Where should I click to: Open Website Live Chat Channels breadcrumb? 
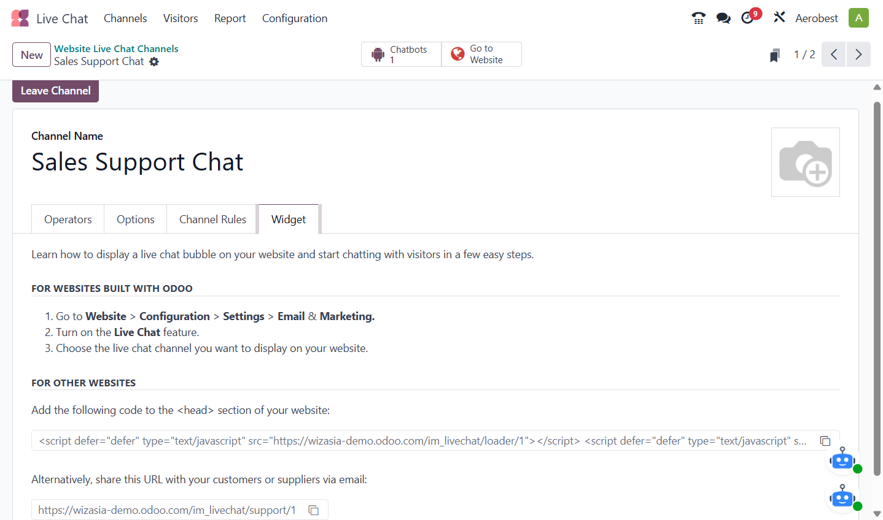pyautogui.click(x=116, y=48)
